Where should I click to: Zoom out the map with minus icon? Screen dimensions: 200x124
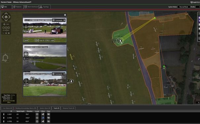[8, 24]
